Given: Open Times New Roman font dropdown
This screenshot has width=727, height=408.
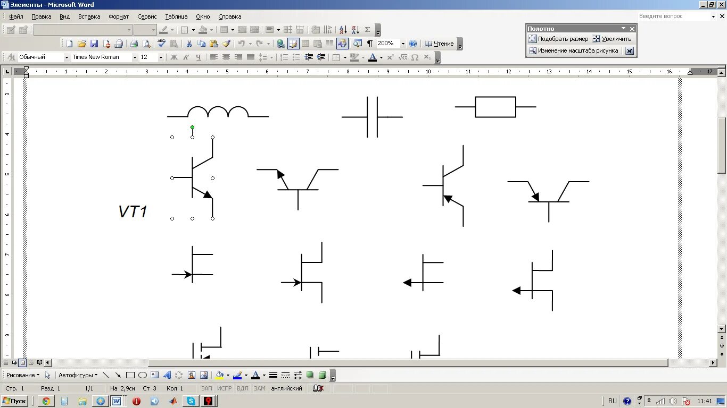Looking at the screenshot, I should click(135, 57).
